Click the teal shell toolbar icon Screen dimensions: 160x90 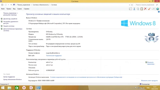tap(157, 9)
